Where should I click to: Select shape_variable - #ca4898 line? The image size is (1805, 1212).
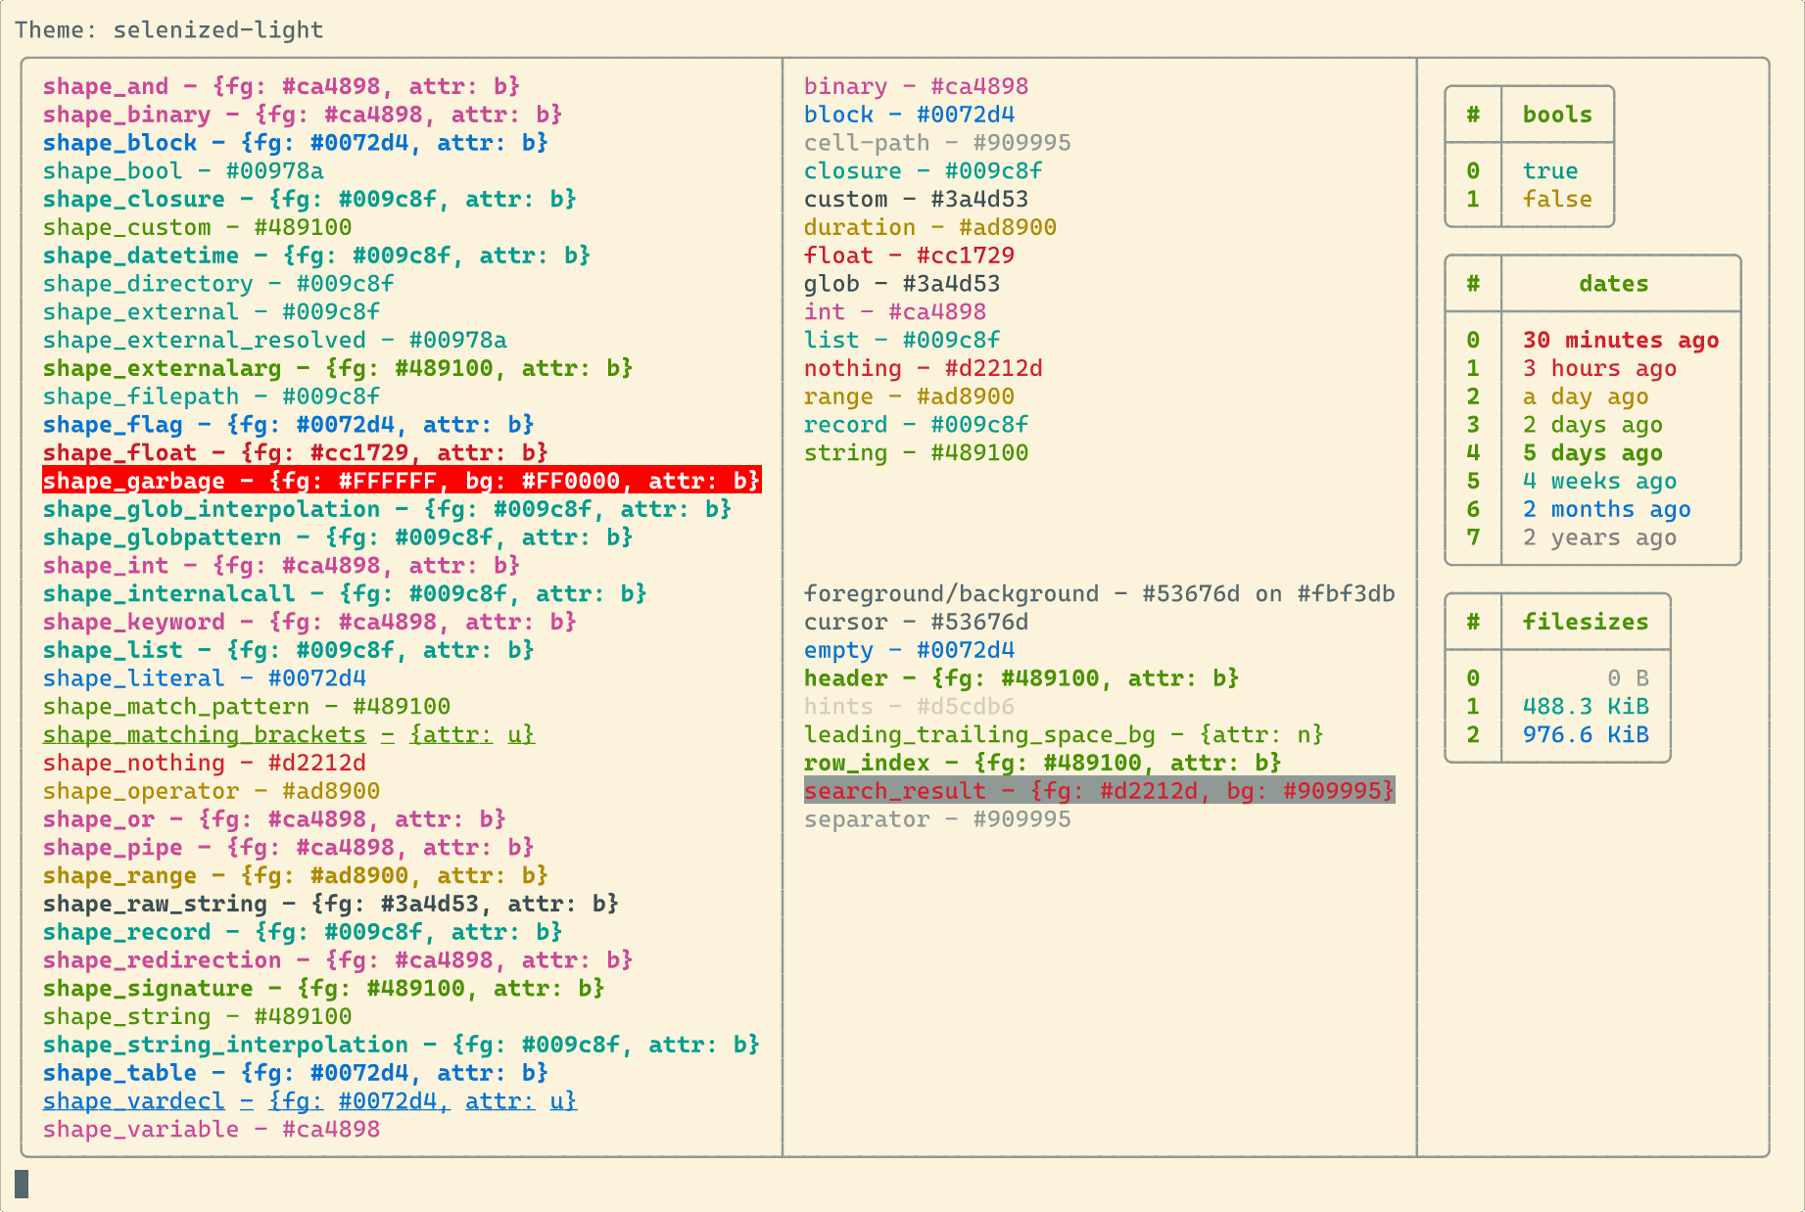[x=212, y=1131]
